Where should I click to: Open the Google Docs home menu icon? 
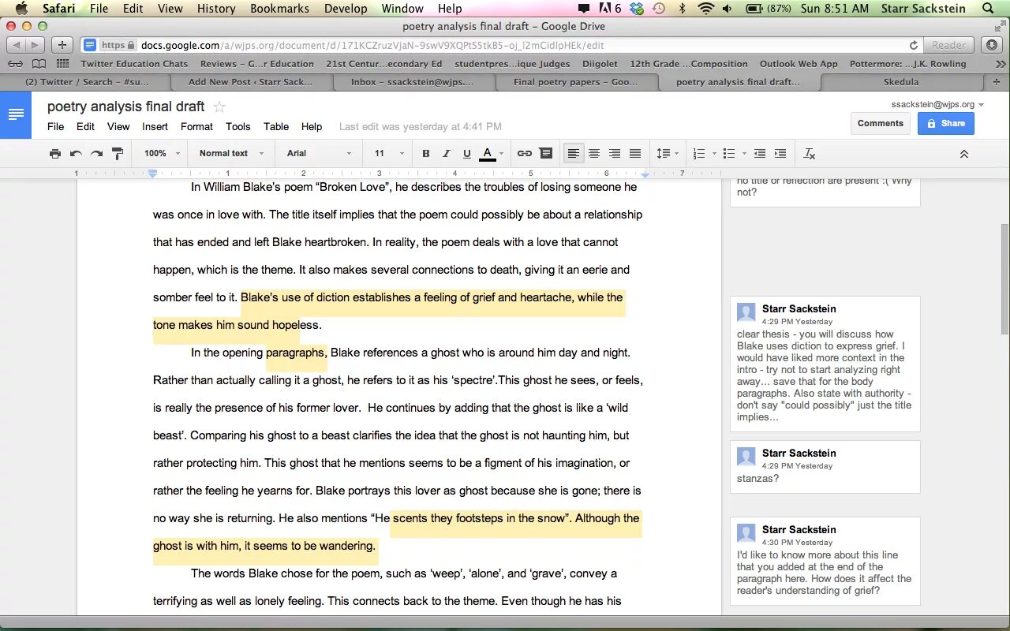pyautogui.click(x=16, y=114)
